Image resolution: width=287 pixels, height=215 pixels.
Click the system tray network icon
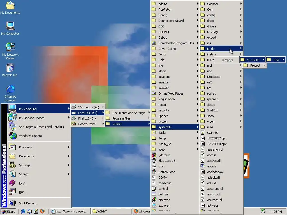(x=263, y=211)
